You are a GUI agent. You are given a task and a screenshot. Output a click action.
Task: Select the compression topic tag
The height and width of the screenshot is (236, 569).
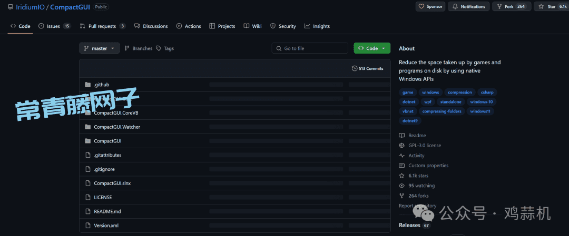point(460,93)
